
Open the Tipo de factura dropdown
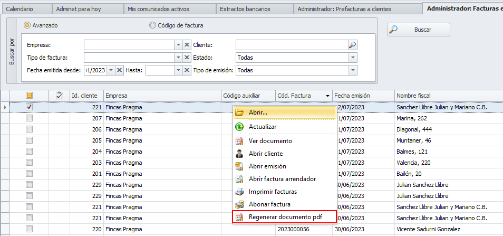tap(178, 58)
